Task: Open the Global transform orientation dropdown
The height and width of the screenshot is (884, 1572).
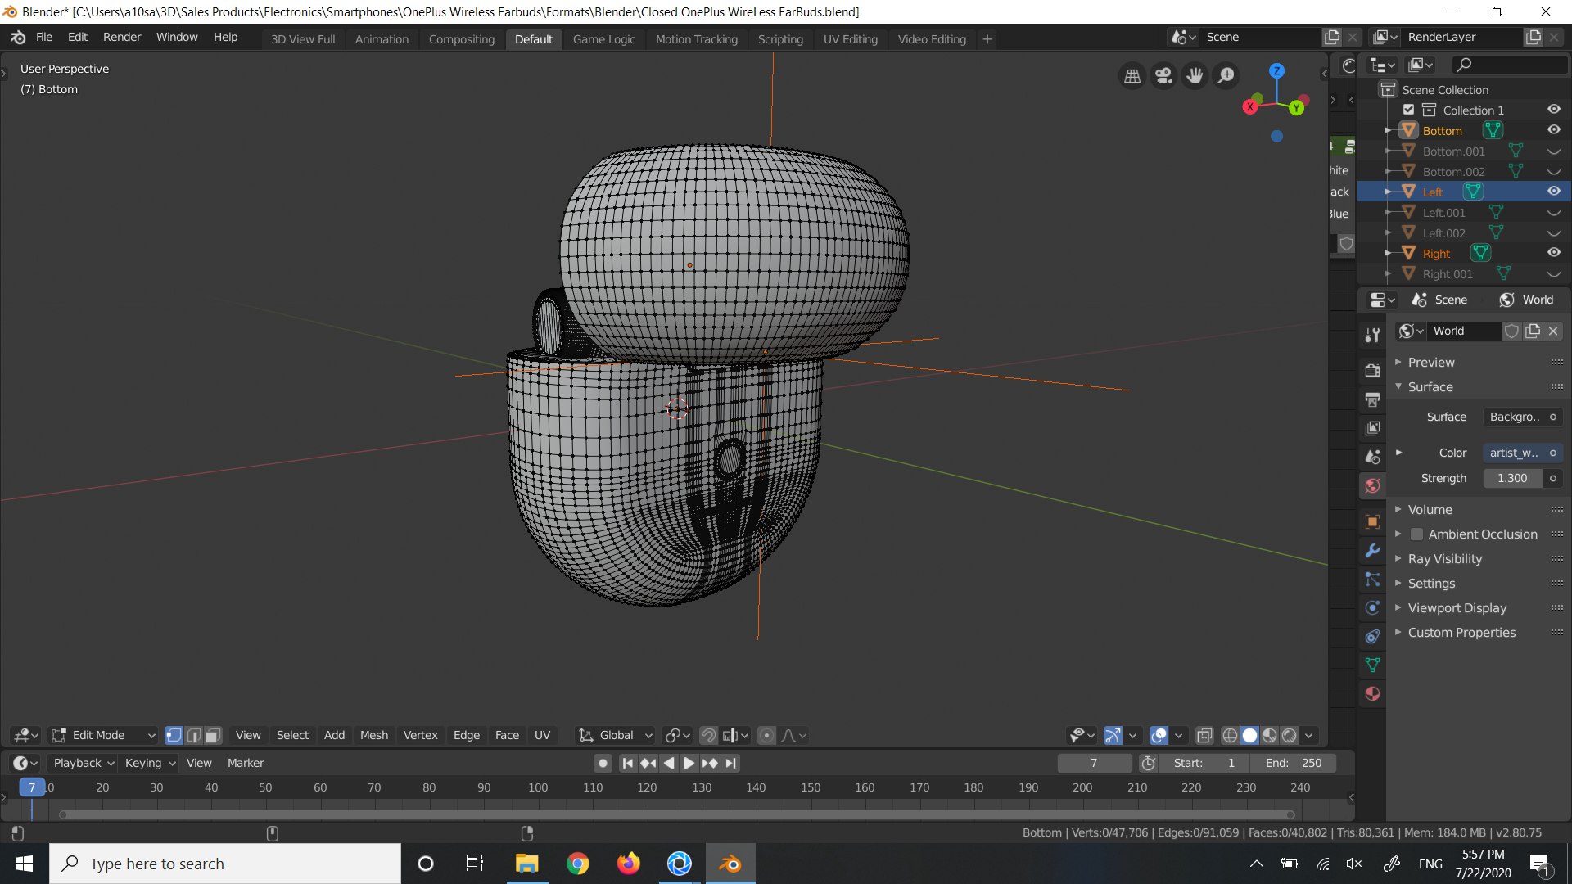Action: click(x=615, y=735)
